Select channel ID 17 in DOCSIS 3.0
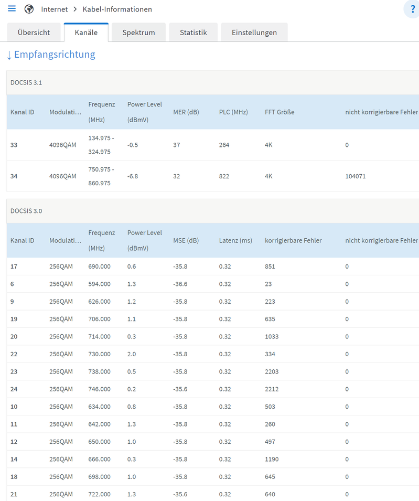Image resolution: width=419 pixels, height=501 pixels. coord(14,267)
